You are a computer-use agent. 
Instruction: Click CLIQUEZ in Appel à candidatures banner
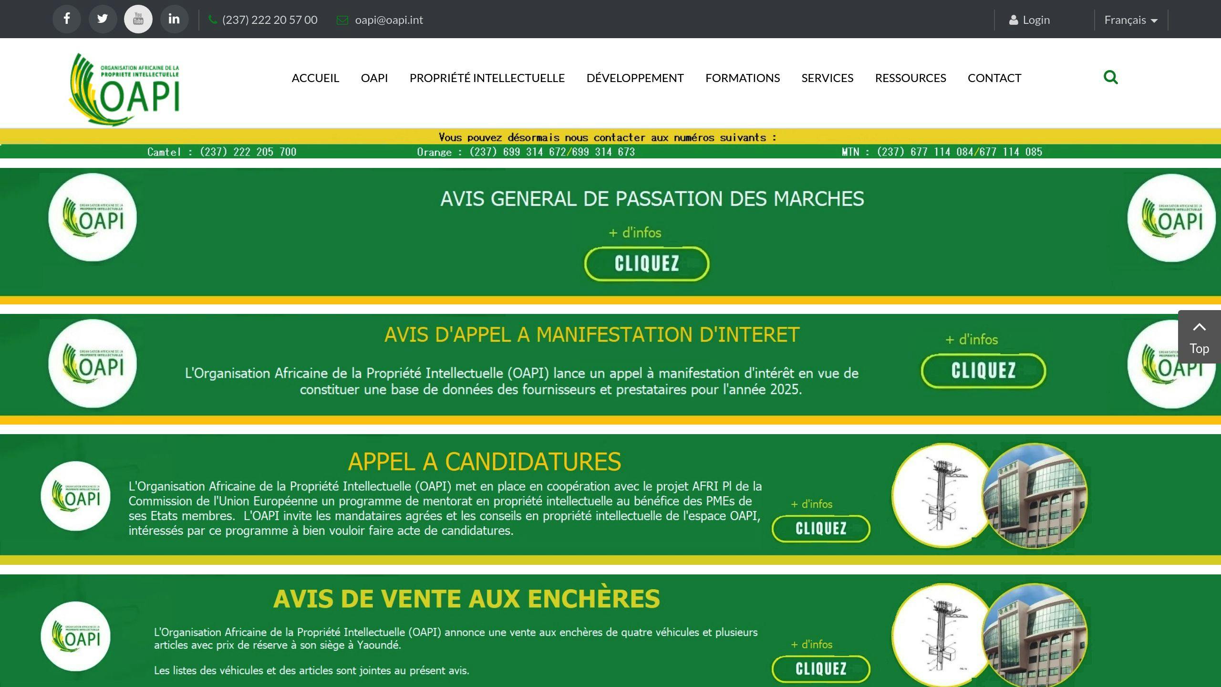[821, 529]
